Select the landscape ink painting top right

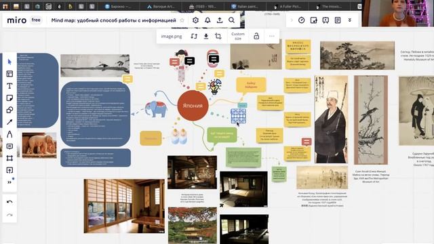(357, 56)
